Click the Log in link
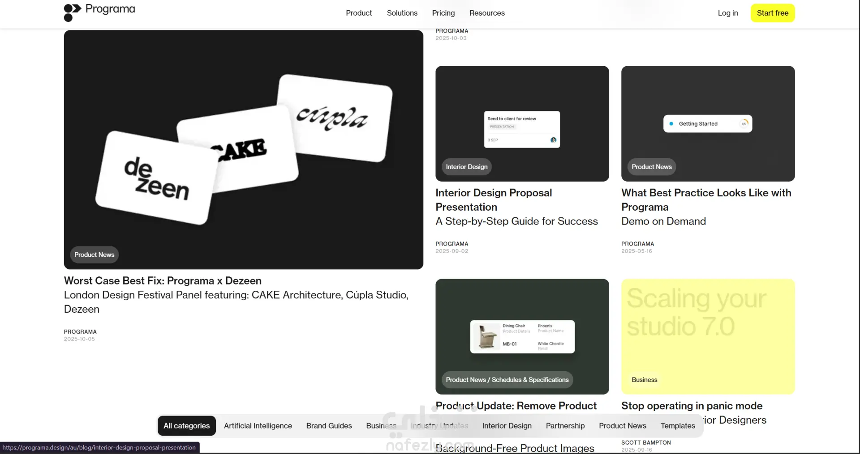 [x=728, y=13]
